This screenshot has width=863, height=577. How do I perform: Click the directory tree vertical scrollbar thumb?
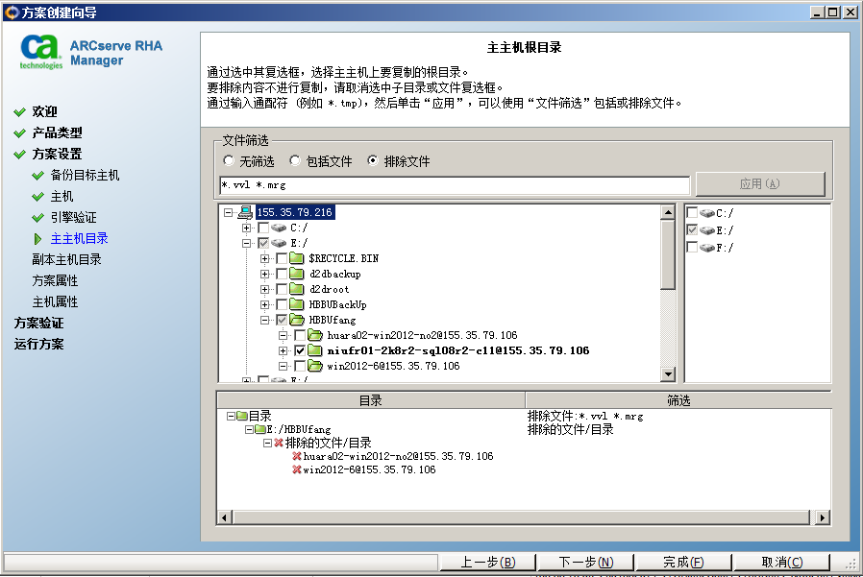pos(668,254)
